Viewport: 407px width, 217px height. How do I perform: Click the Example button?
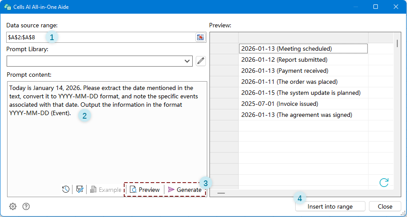106,190
